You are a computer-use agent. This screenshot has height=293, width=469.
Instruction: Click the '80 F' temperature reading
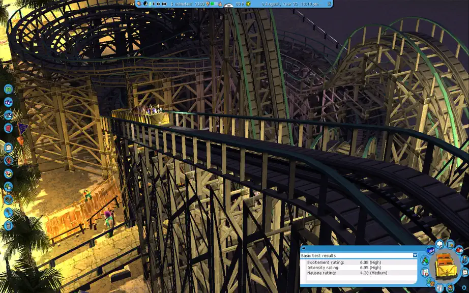(240, 4)
